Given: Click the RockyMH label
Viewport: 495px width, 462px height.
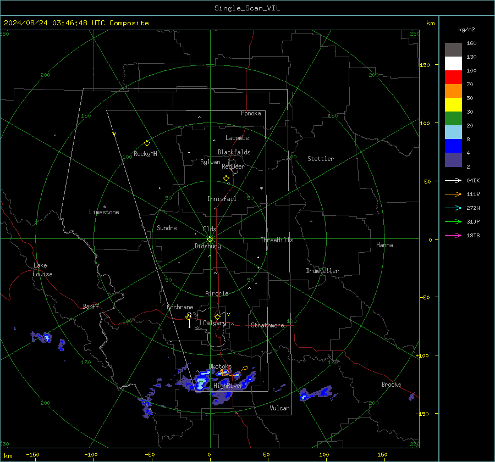Looking at the screenshot, I should [x=145, y=154].
